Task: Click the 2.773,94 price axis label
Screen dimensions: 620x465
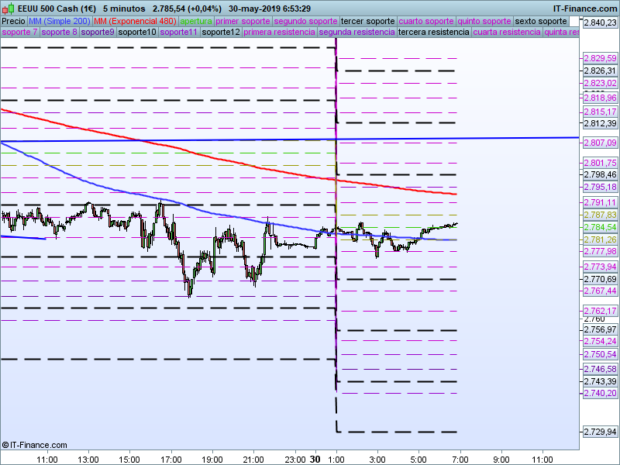Action: click(600, 267)
